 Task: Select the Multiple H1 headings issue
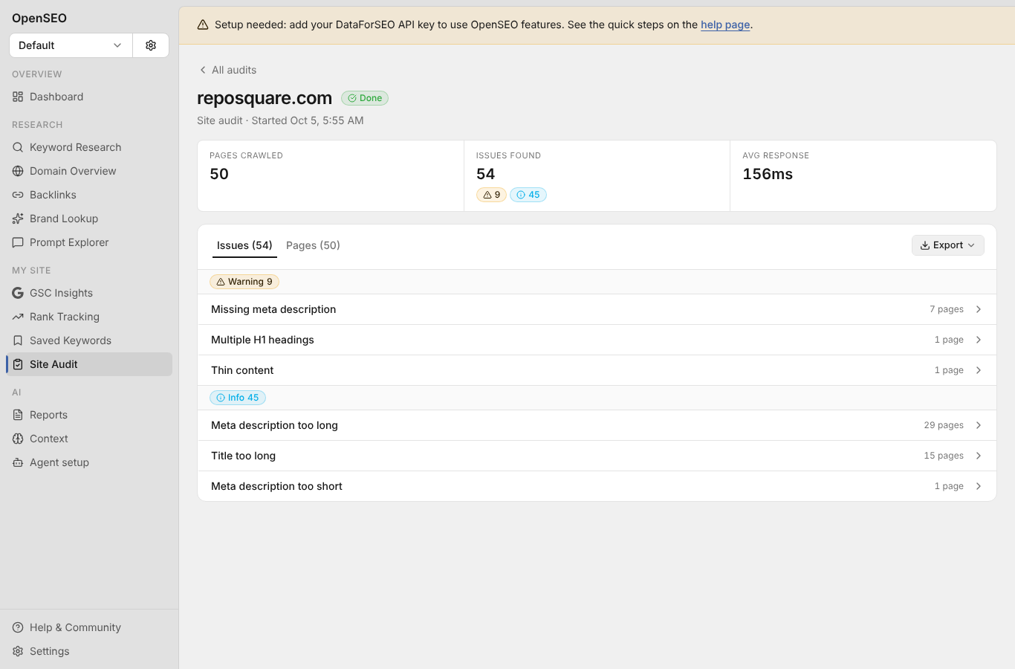[597, 340]
